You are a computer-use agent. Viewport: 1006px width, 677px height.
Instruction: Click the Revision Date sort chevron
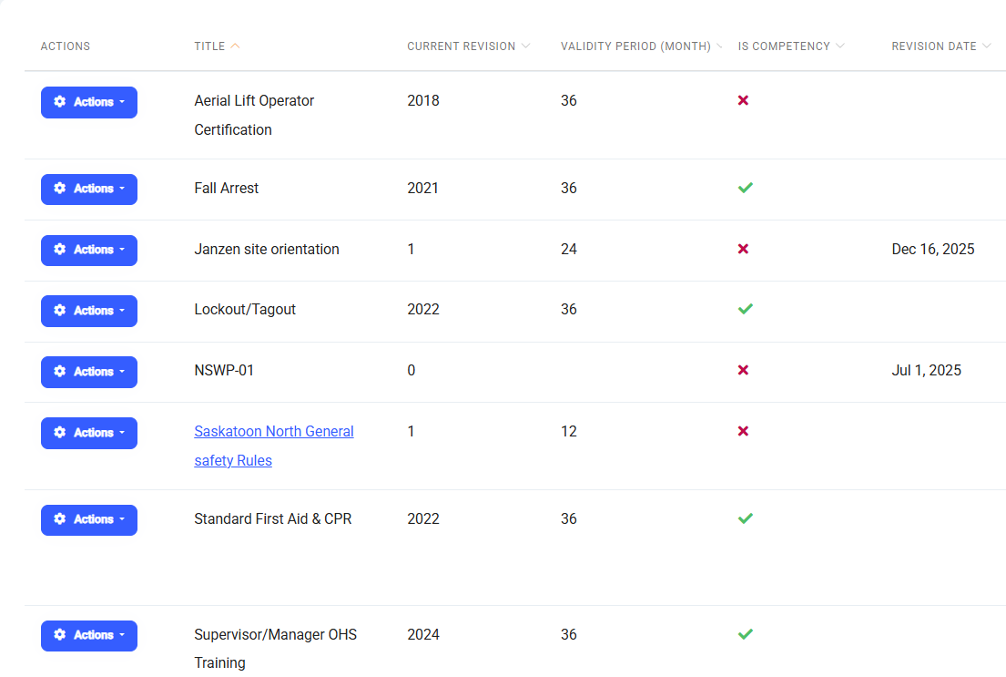pyautogui.click(x=987, y=46)
